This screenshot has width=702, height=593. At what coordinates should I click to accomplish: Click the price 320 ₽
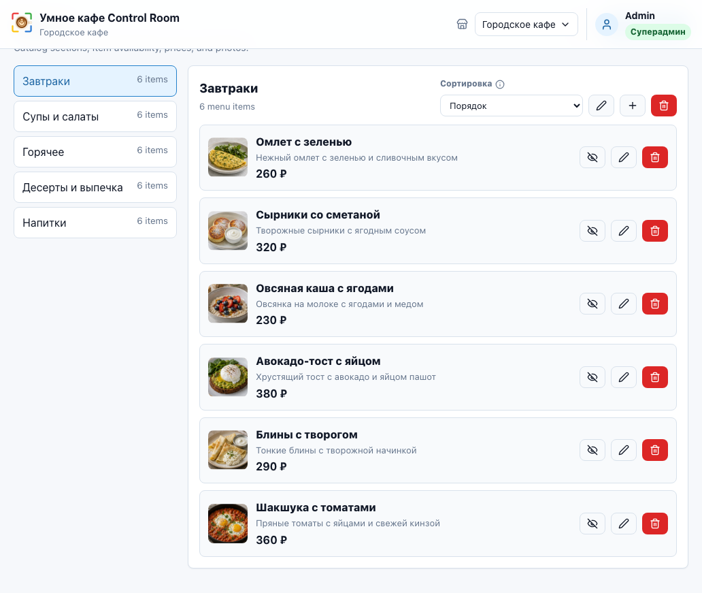pyautogui.click(x=271, y=247)
